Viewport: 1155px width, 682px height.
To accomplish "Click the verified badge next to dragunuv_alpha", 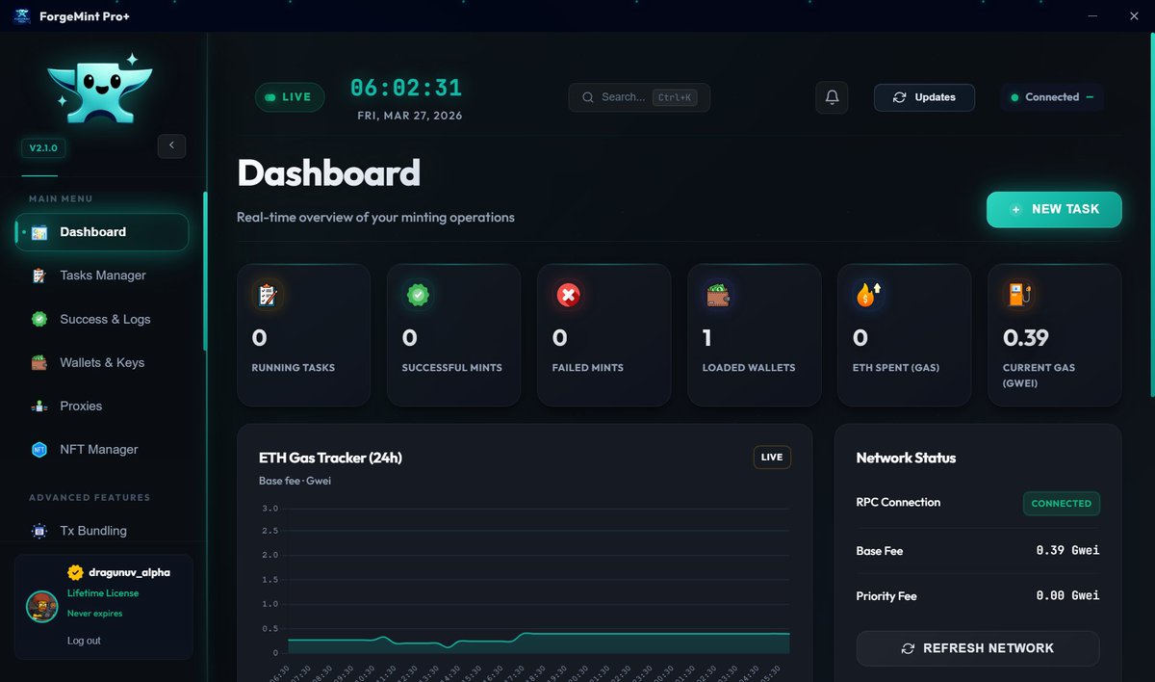I will (75, 572).
